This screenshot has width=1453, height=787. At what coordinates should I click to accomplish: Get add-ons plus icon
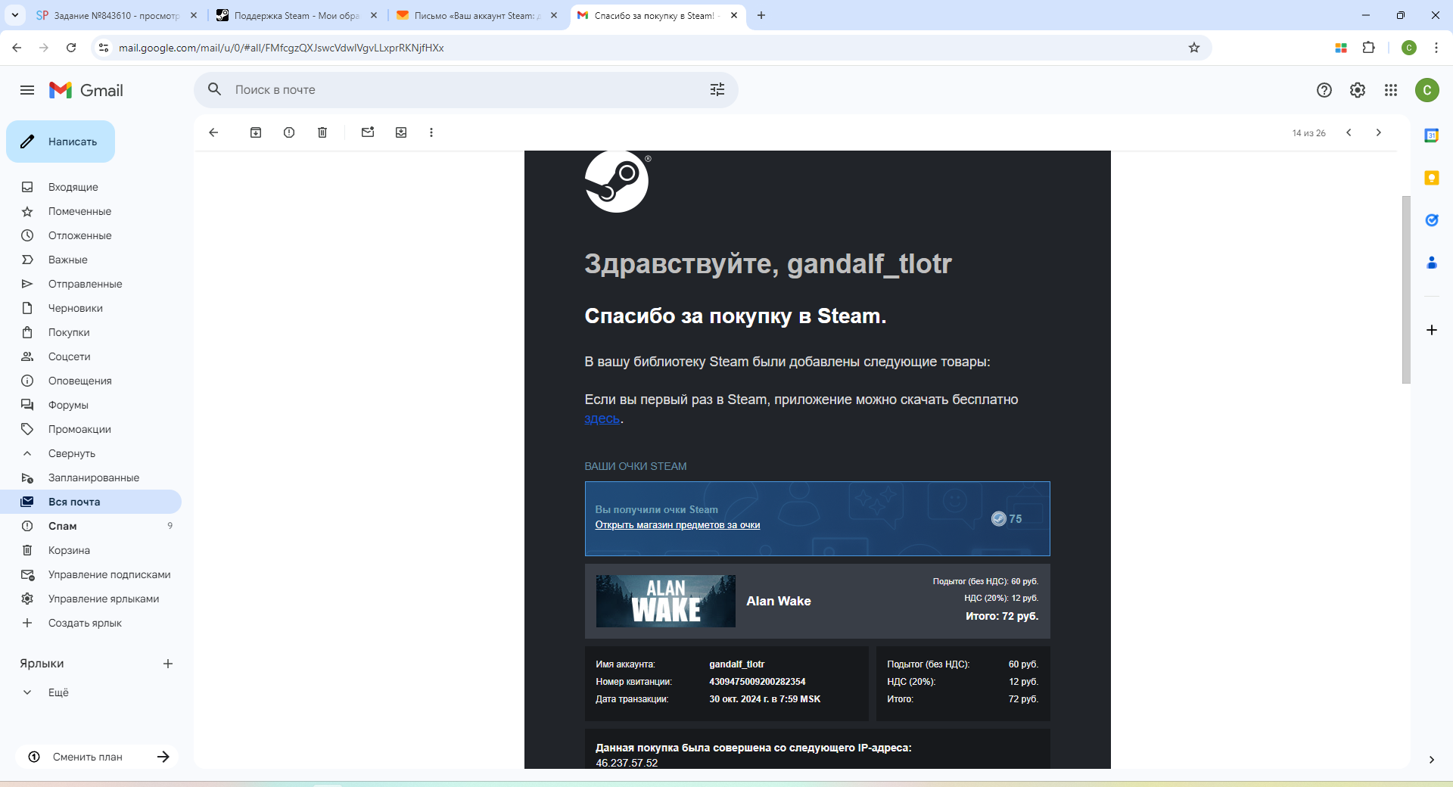click(1432, 330)
